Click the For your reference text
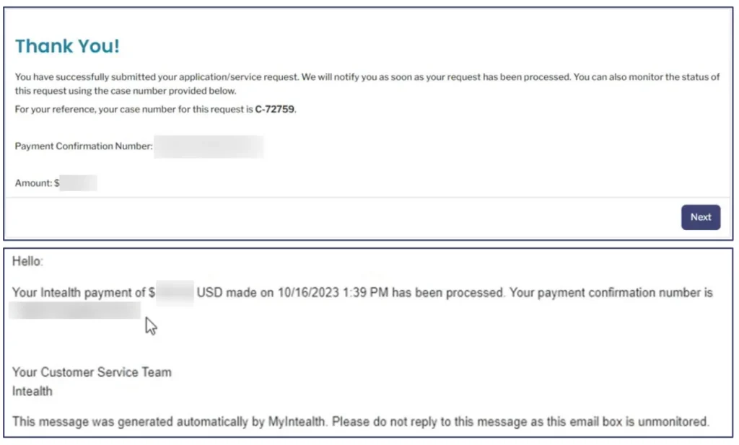This screenshot has height=445, width=739. click(x=58, y=110)
